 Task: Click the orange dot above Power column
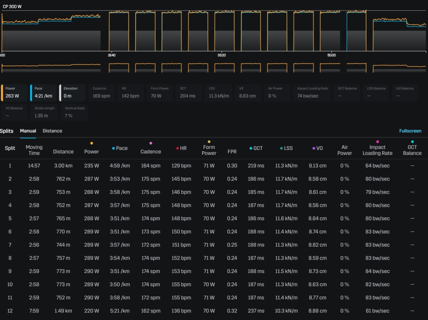point(92,143)
